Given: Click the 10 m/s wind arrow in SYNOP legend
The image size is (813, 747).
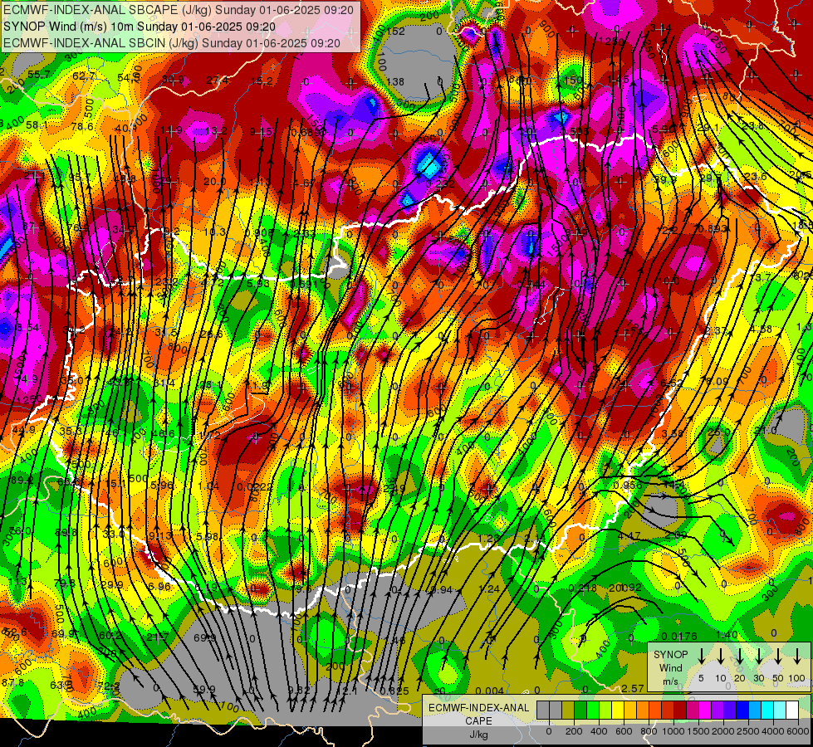Looking at the screenshot, I should (720, 656).
